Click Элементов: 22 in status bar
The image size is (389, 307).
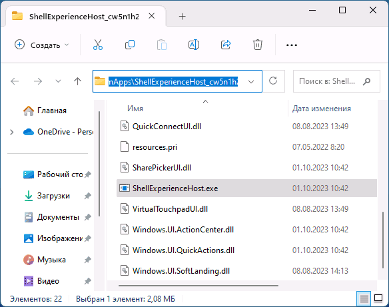(36, 299)
